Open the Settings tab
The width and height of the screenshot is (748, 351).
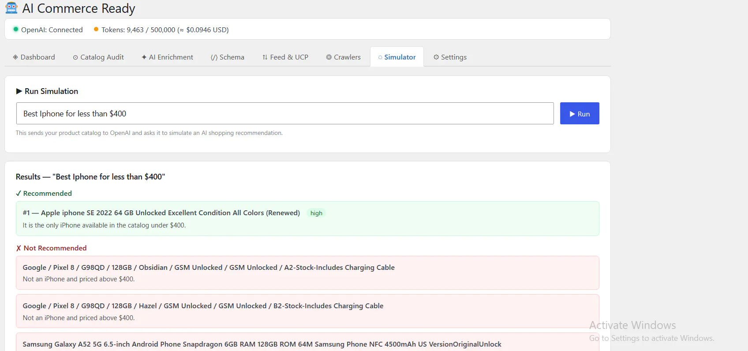tap(450, 57)
